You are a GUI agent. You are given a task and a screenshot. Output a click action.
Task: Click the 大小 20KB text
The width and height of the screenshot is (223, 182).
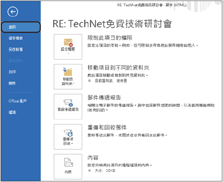click(x=105, y=171)
